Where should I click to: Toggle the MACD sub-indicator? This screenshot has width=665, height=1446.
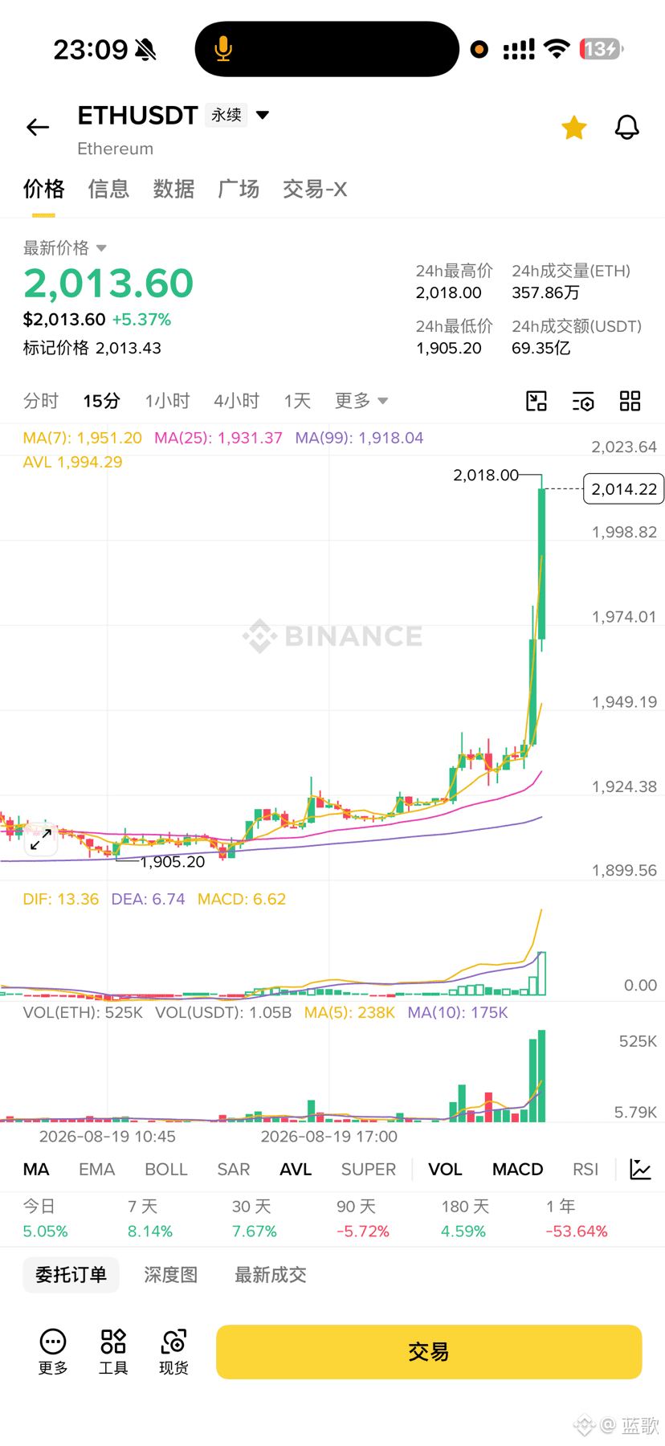pyautogui.click(x=518, y=1170)
